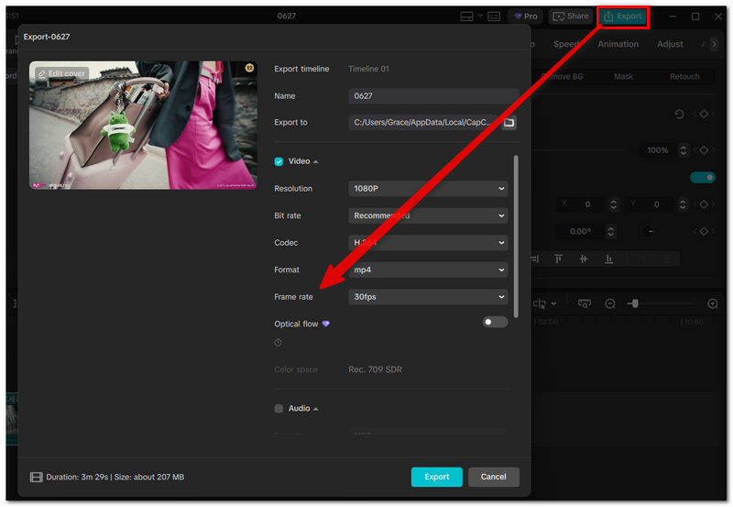Collapse the Video section arrow
Image resolution: width=733 pixels, height=507 pixels.
pyautogui.click(x=316, y=162)
